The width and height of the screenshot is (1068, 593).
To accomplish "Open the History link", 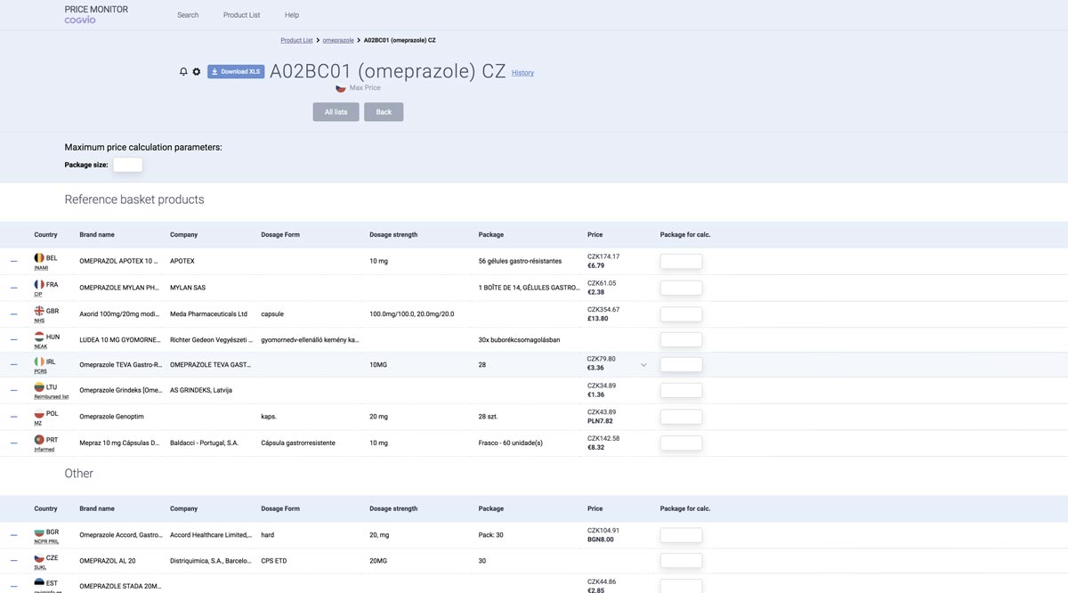I will [523, 73].
